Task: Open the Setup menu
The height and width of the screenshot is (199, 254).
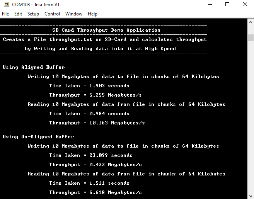Action: click(33, 14)
